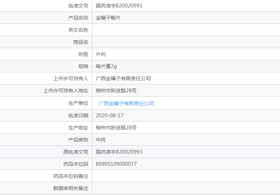This screenshot has height=195, width=280.
Task: Click the 药品本位码 field label
Action: coord(76,164)
